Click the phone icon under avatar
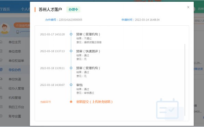This screenshot has height=127, width=204. (17, 32)
